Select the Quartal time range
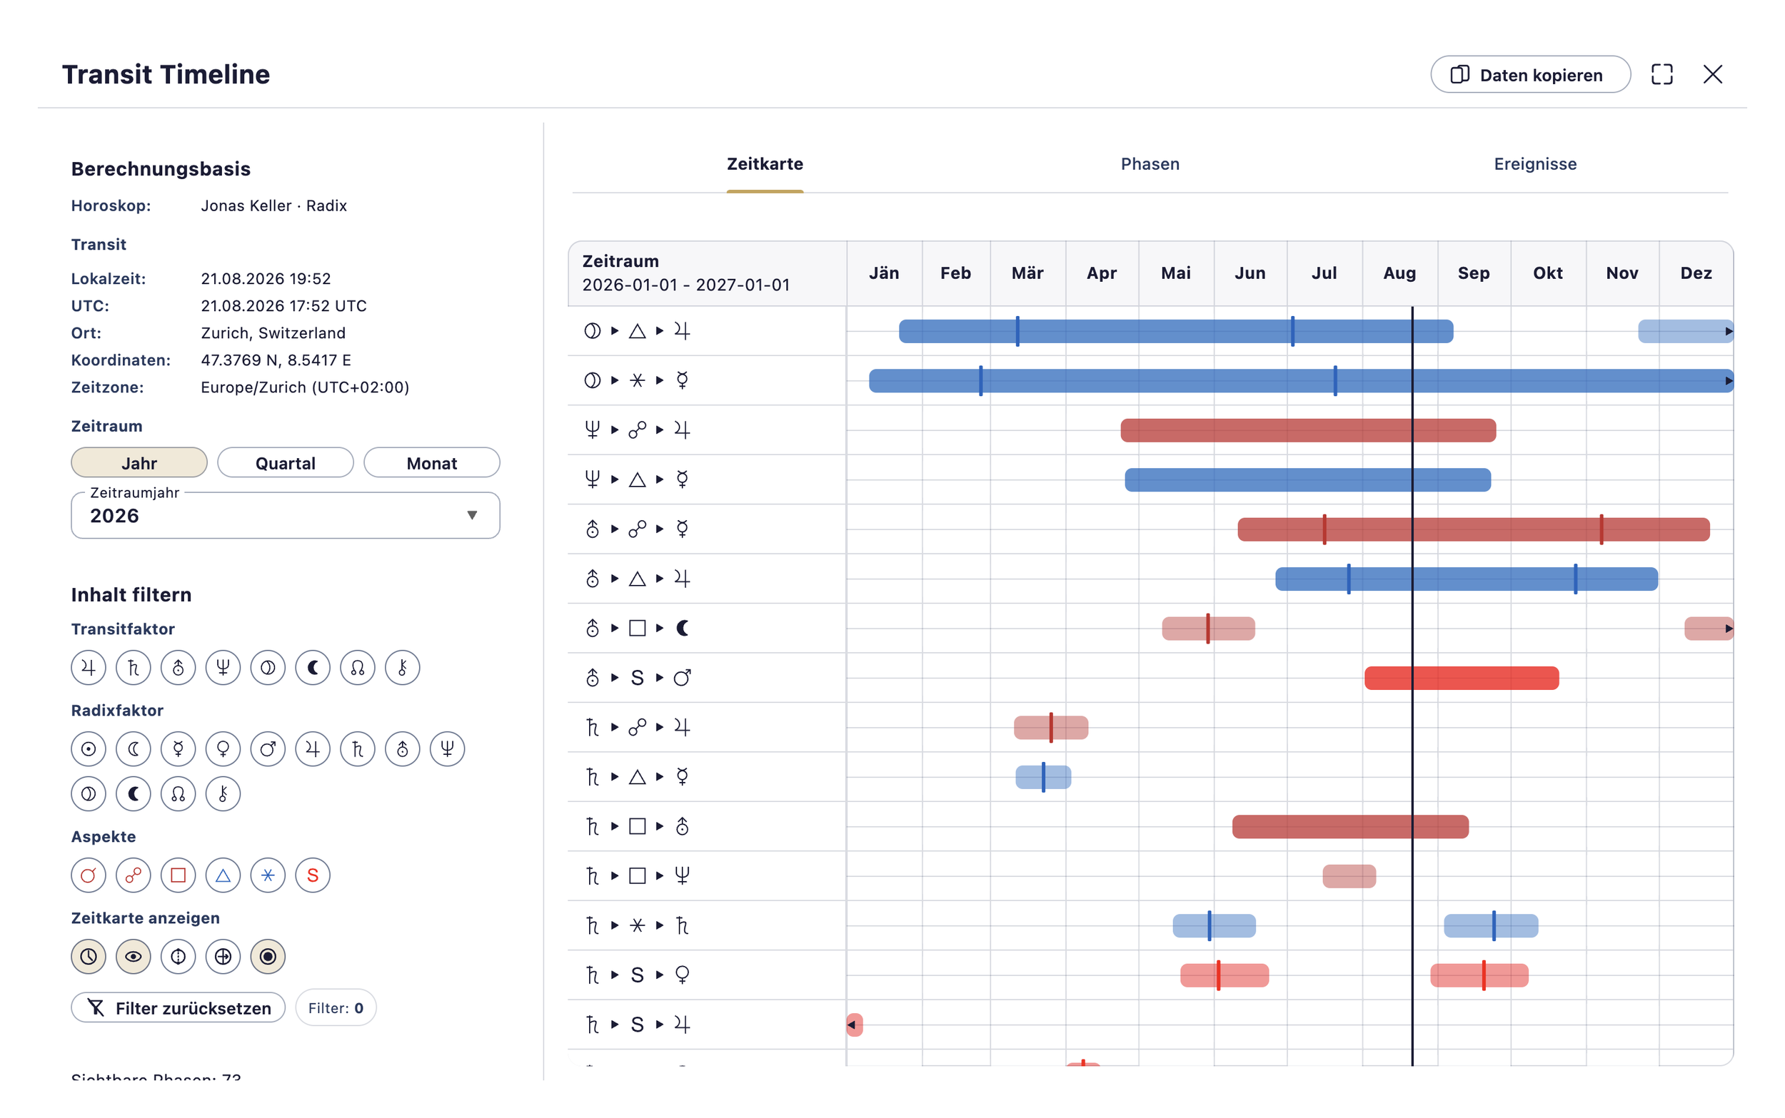 [x=286, y=463]
